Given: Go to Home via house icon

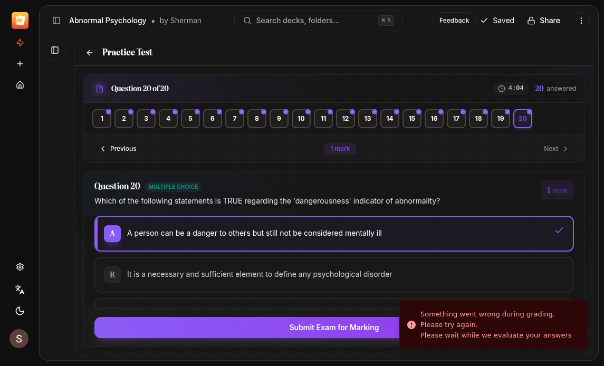Looking at the screenshot, I should click(20, 85).
